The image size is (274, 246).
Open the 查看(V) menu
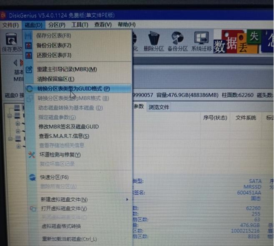click(103, 25)
